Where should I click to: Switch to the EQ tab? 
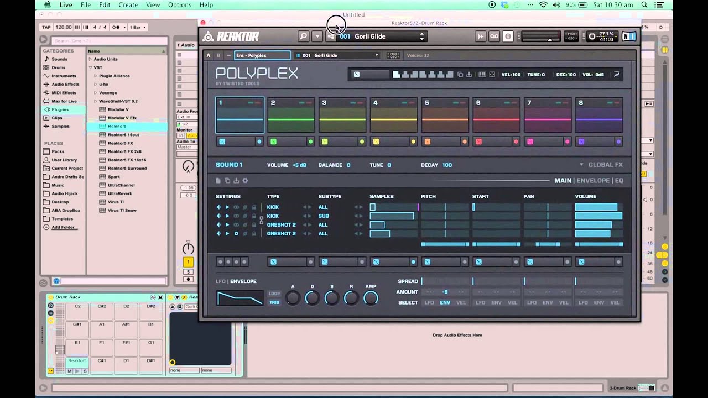[619, 181]
